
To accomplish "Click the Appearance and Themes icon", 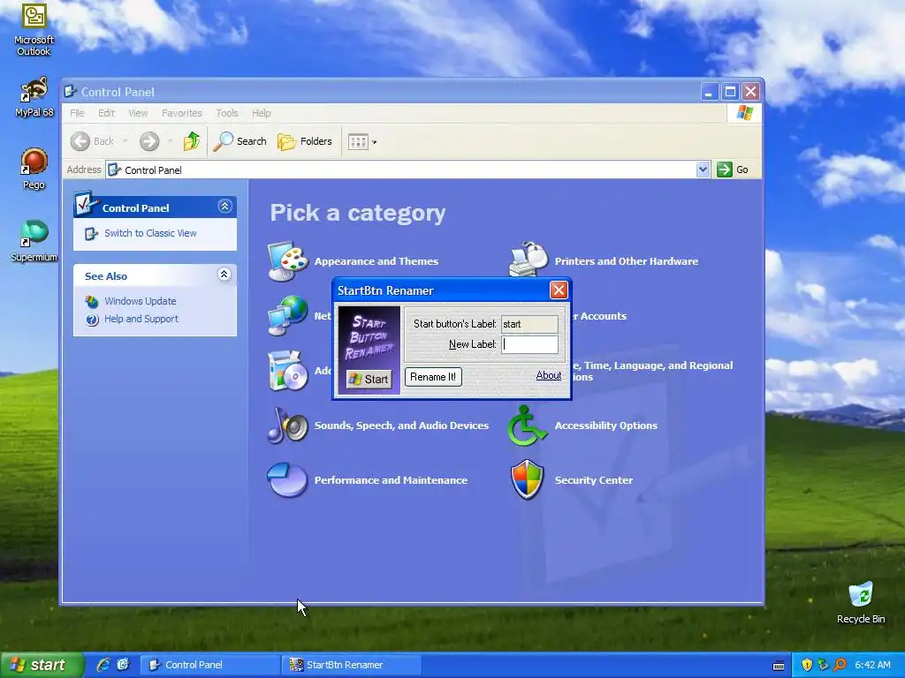I will (x=287, y=261).
